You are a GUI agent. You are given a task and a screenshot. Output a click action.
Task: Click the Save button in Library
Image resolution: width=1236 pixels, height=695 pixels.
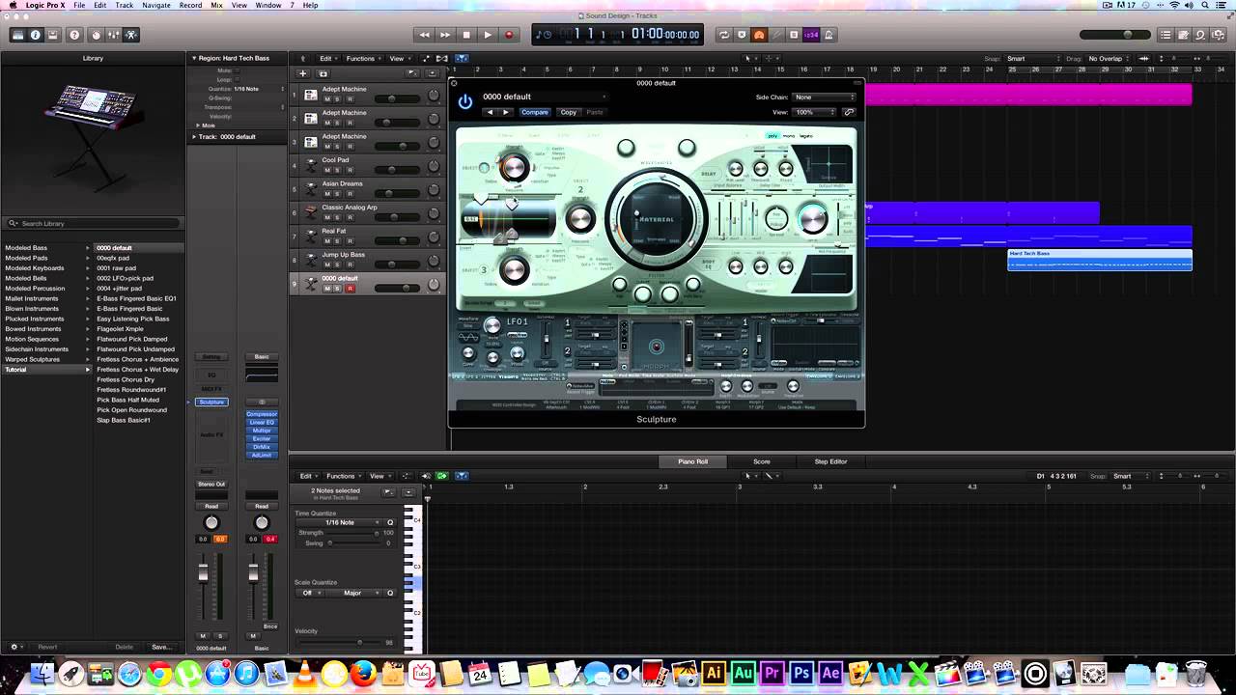coord(160,647)
